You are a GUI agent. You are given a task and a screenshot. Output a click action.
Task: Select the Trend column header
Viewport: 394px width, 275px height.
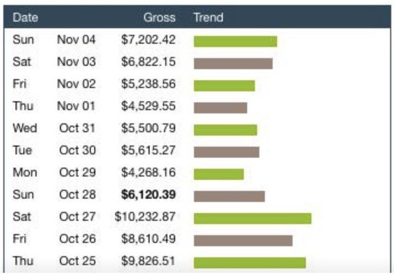pos(208,17)
